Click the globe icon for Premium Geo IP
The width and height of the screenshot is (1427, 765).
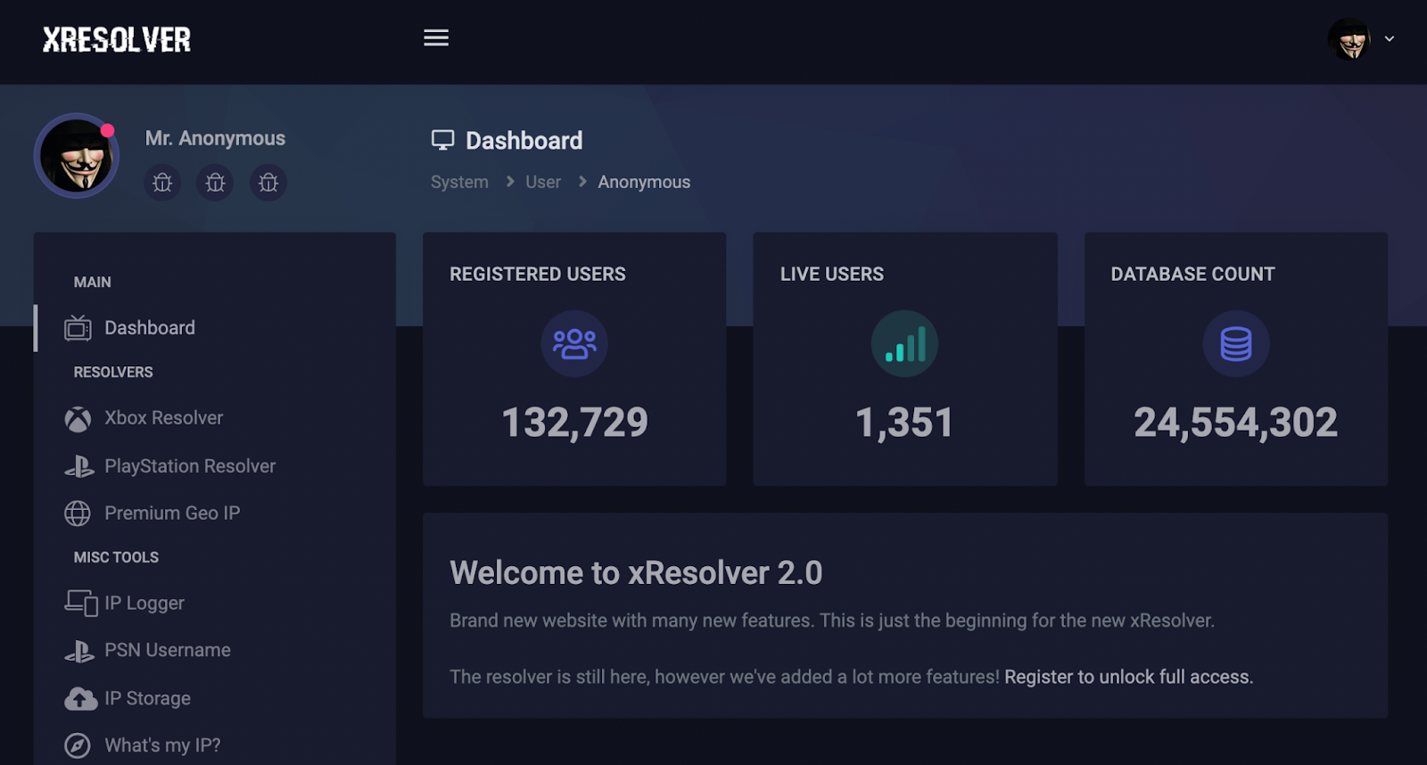point(78,514)
